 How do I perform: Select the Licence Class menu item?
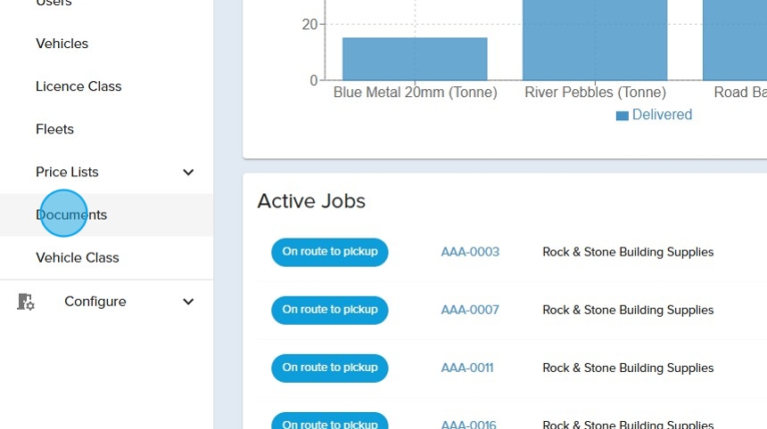click(78, 86)
